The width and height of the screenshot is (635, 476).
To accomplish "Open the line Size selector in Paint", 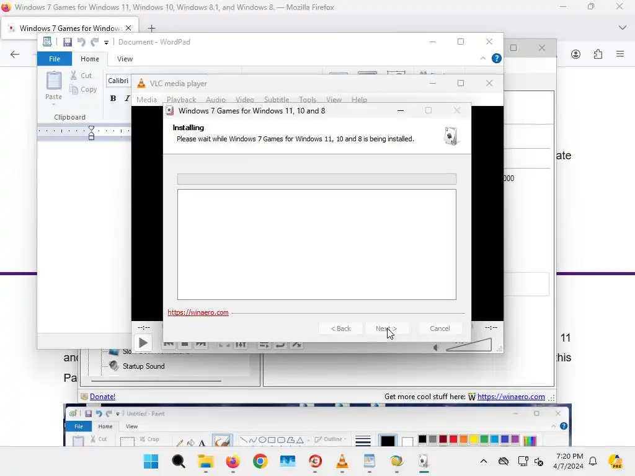I will (x=363, y=441).
